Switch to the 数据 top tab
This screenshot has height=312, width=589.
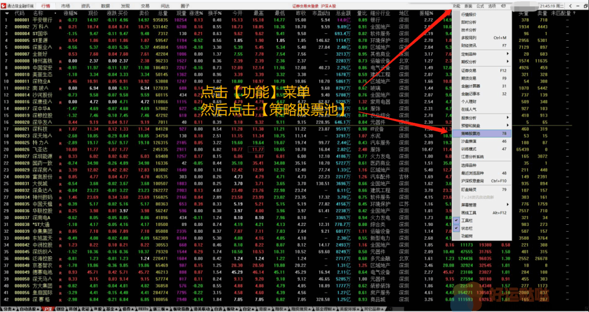[106, 6]
